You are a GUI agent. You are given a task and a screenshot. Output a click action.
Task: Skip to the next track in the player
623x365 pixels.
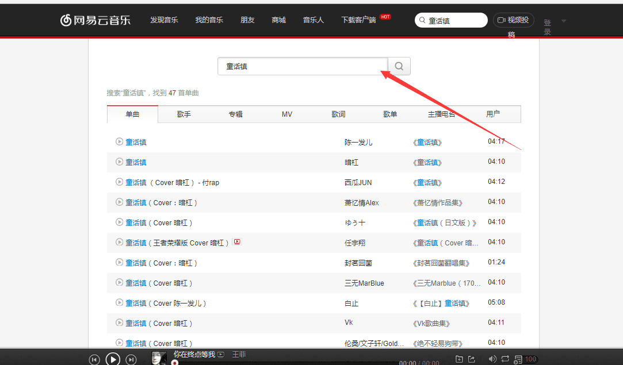pyautogui.click(x=131, y=359)
